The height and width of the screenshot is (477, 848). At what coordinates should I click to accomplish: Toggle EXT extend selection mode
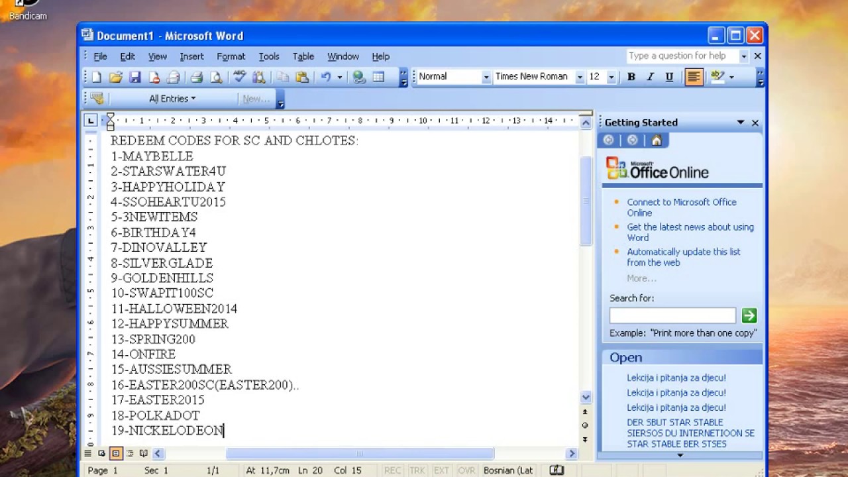coord(441,470)
